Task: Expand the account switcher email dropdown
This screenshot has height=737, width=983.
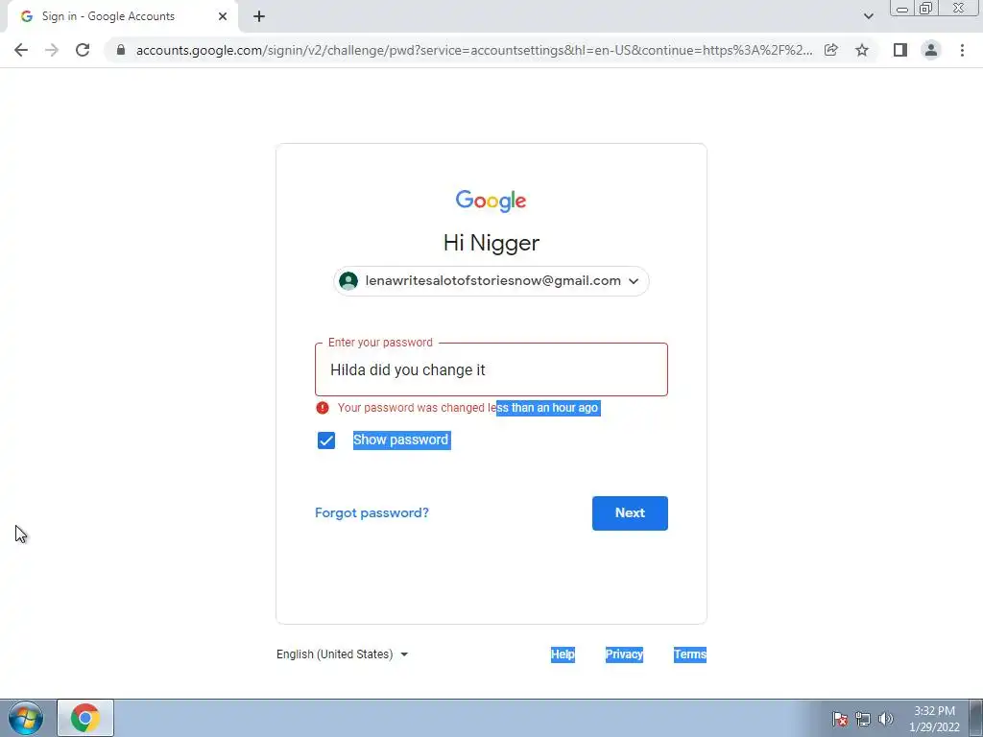Action: 491,281
